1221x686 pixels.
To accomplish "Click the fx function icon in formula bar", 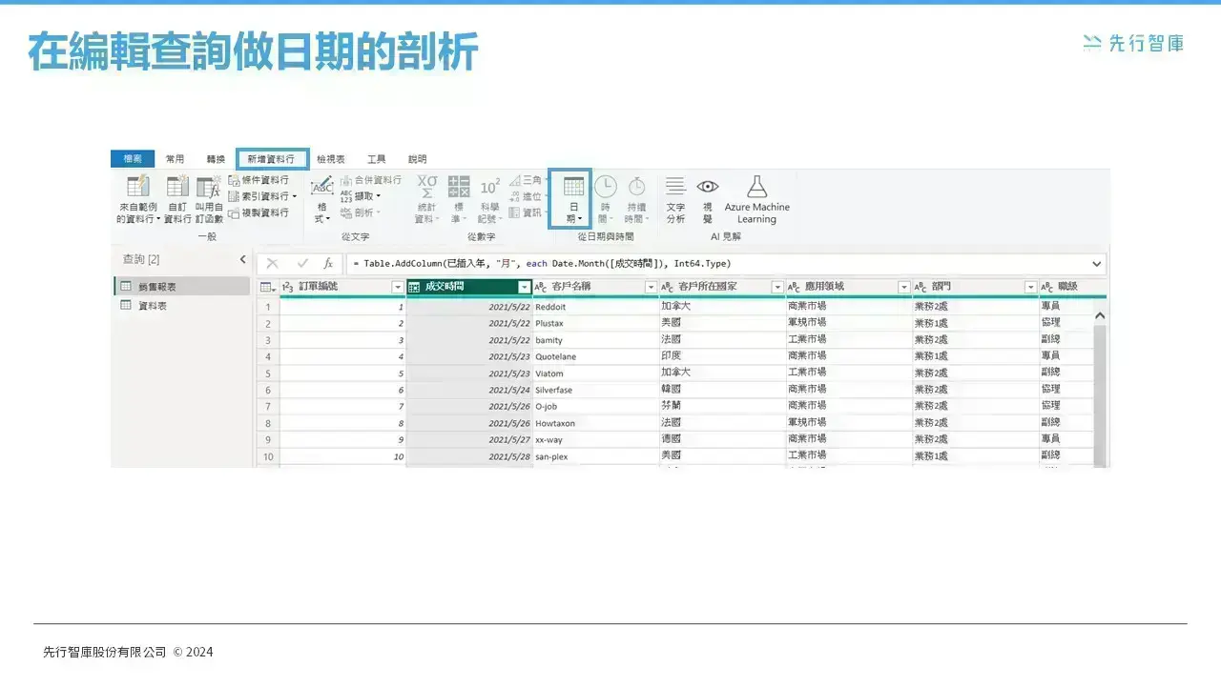I will [x=328, y=263].
